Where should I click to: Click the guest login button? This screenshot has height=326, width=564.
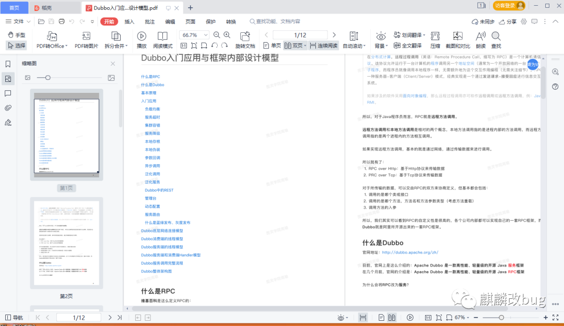point(509,5)
